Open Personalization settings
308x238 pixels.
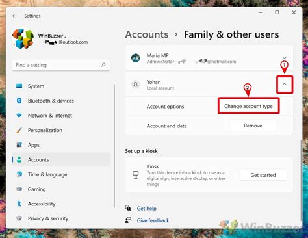click(61, 130)
